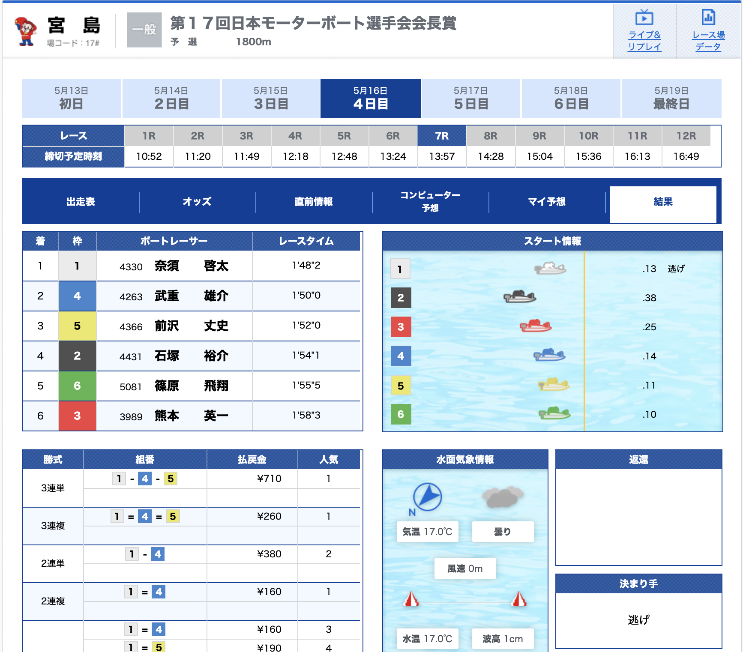
Task: Click the green boat 6 icon
Action: [554, 413]
